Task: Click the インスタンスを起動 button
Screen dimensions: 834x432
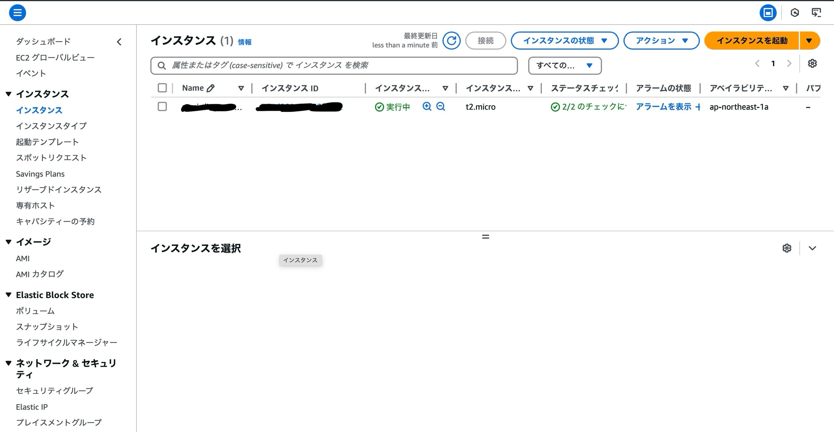Action: 752,41
